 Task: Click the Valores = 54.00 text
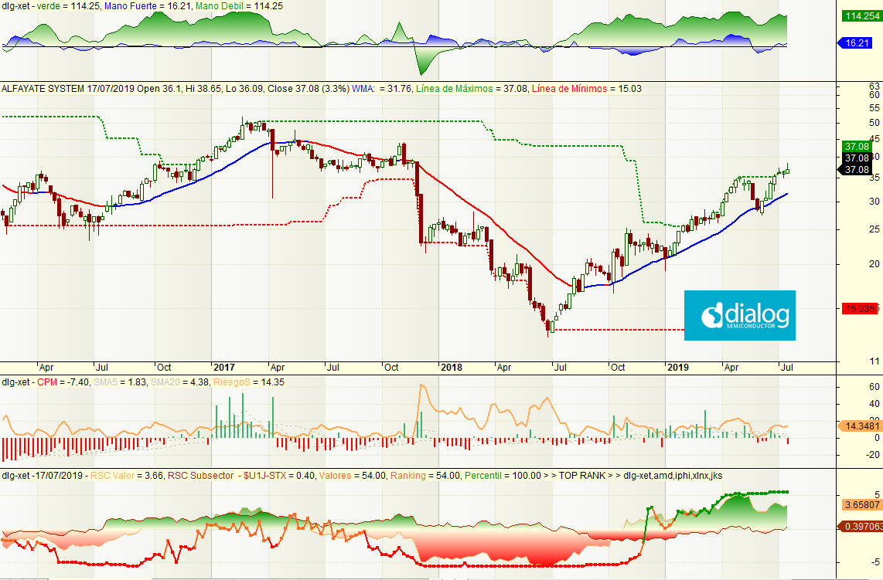click(353, 476)
